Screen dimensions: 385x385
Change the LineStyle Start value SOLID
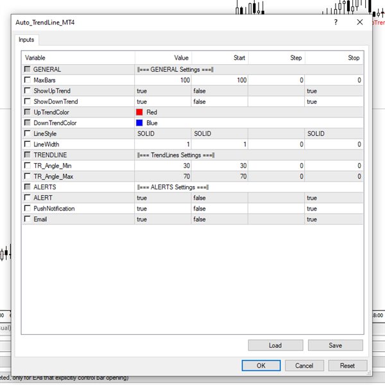[x=219, y=133]
